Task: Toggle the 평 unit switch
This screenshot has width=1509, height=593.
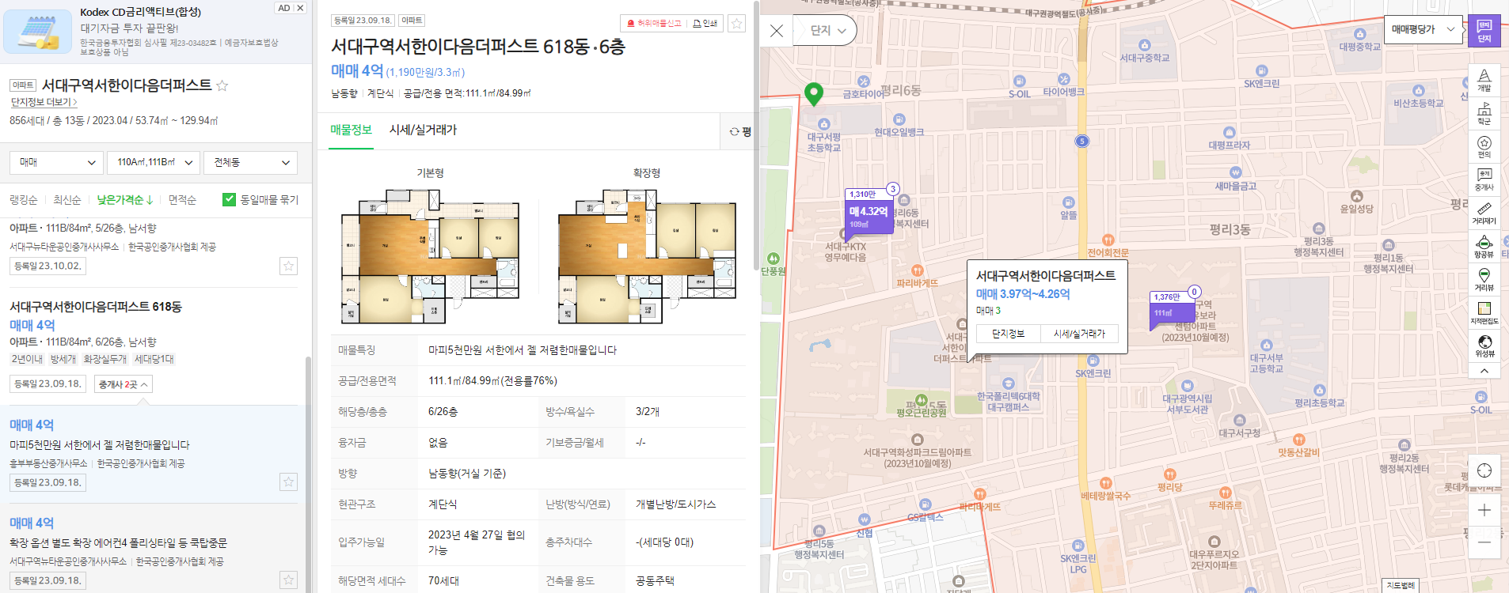Action: click(x=739, y=131)
